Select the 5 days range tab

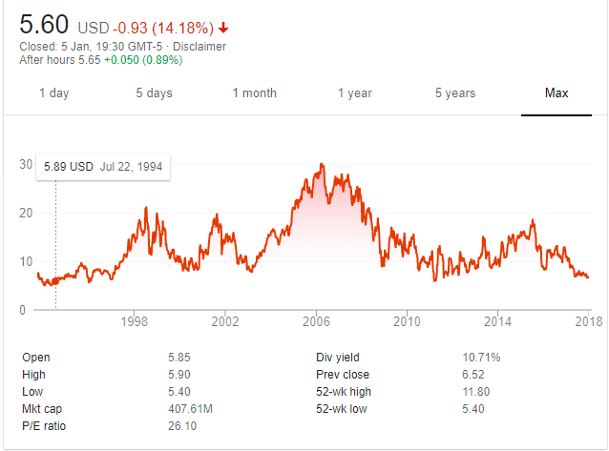pyautogui.click(x=154, y=93)
